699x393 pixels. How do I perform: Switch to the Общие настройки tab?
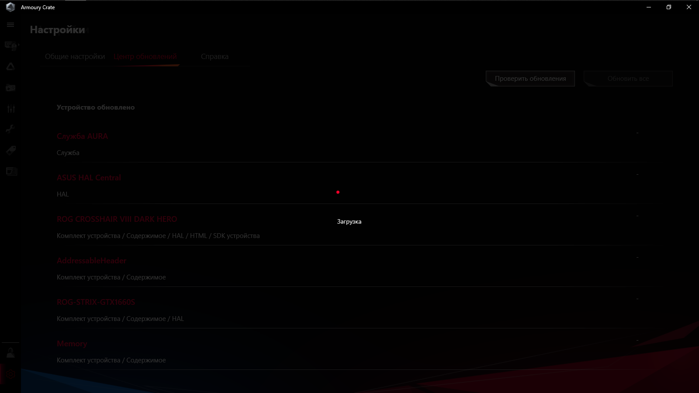tap(75, 56)
